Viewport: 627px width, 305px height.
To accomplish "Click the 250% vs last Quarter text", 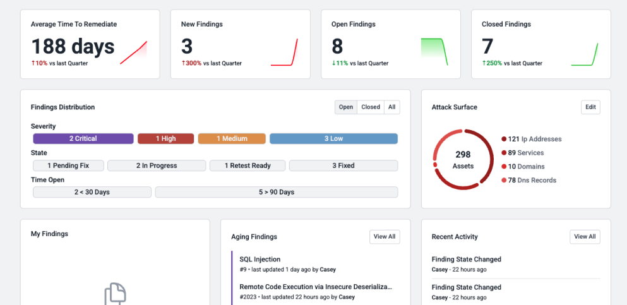I will click(512, 63).
